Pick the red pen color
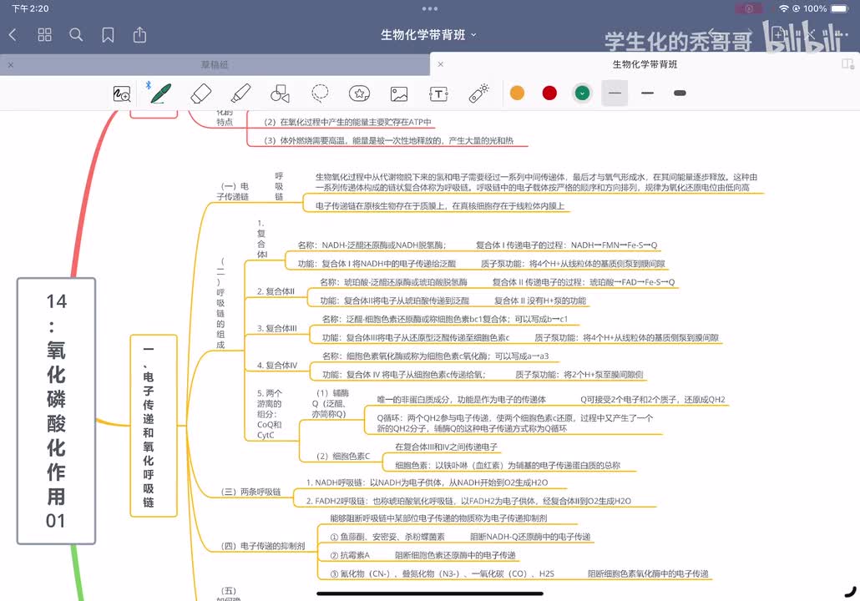 tap(549, 93)
